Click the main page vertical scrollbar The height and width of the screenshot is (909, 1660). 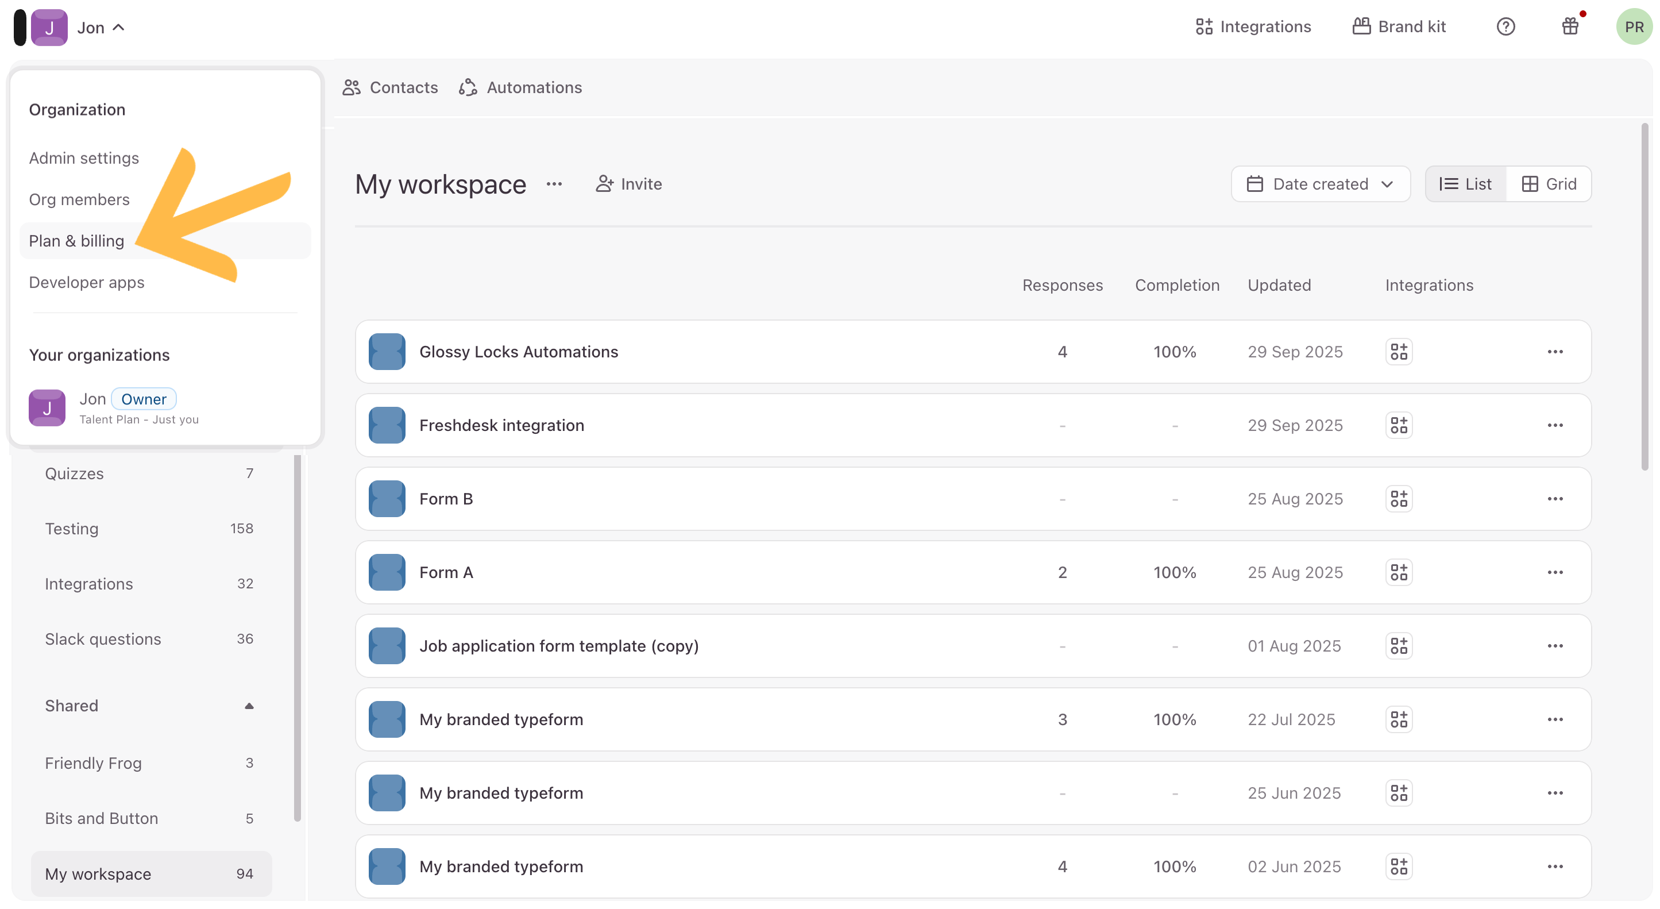[1644, 296]
